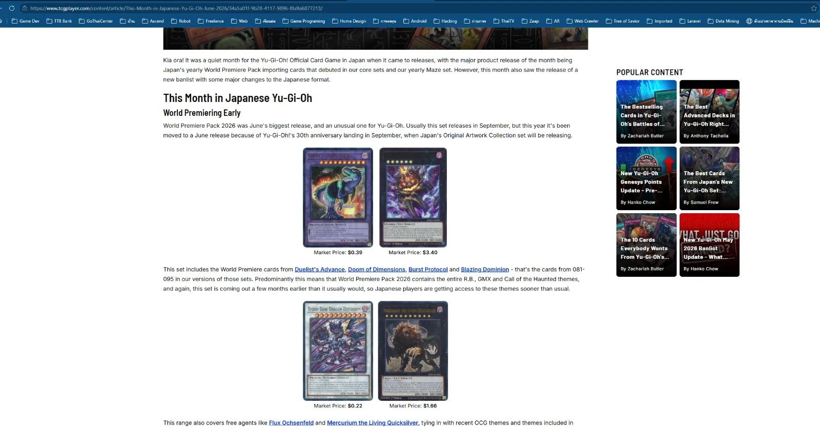Select the ThaiTV bookmark folder
820x428 pixels.
pyautogui.click(x=504, y=21)
